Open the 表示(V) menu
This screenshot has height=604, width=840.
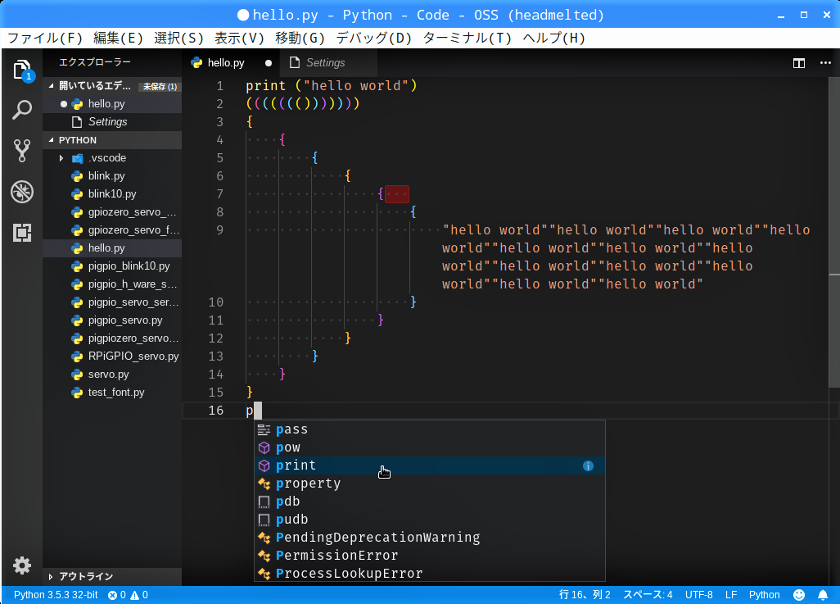[239, 38]
